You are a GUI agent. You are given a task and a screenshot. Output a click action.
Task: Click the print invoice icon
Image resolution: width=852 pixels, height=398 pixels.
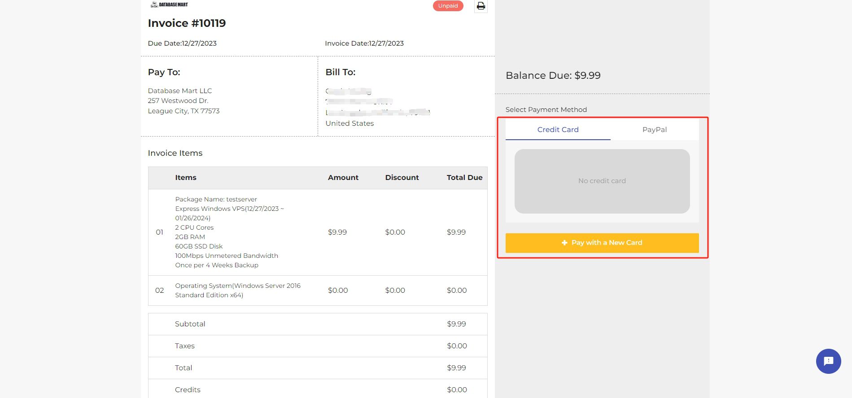pyautogui.click(x=481, y=6)
